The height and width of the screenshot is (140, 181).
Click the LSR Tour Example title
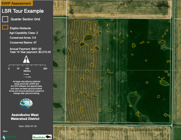(x=23, y=11)
